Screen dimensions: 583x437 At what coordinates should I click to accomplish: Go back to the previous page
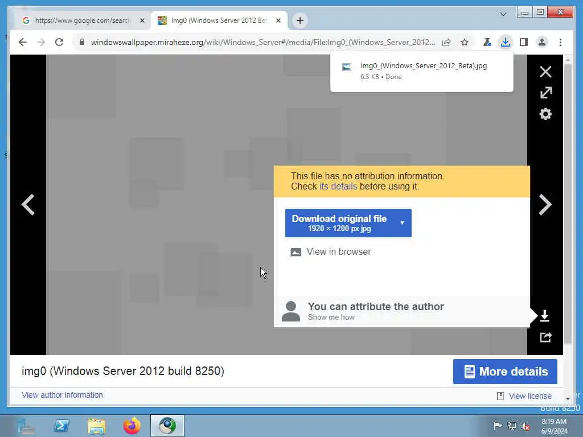(23, 42)
